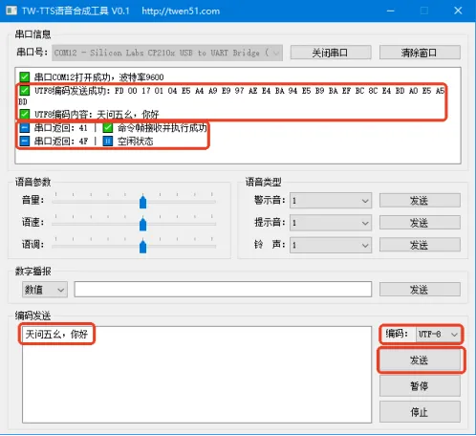476x436 pixels.
Task: Click green check icon beside UTF8编码发送成功
Action: pos(25,91)
